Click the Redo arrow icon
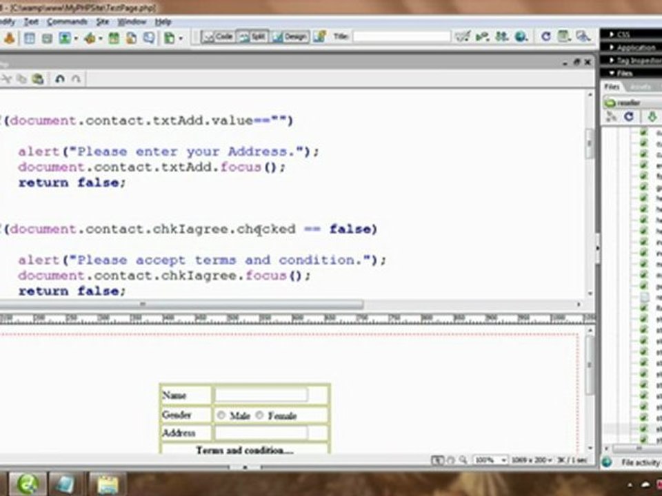 (76, 79)
